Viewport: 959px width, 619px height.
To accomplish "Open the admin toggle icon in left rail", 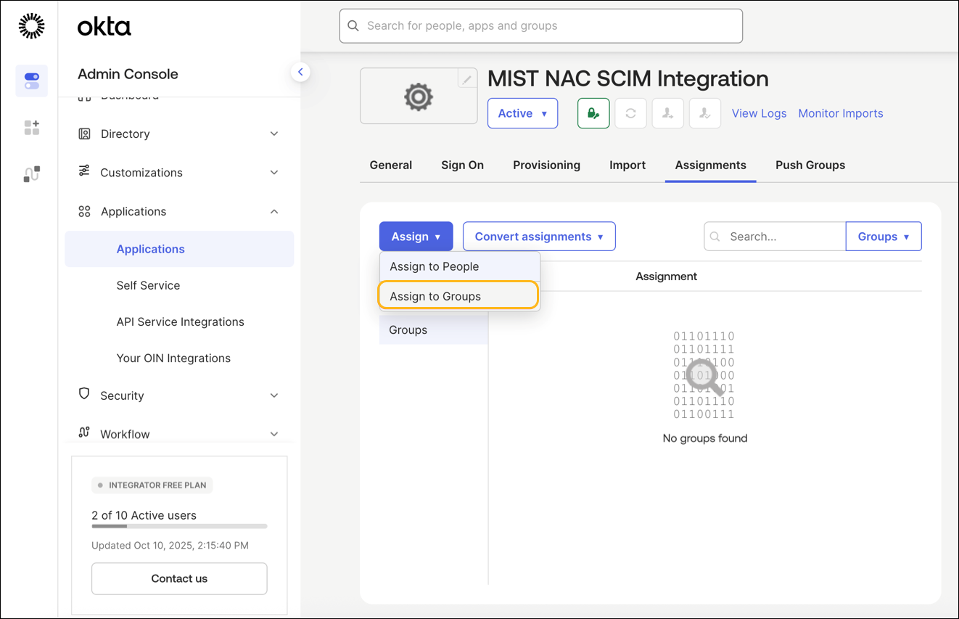I will click(31, 81).
